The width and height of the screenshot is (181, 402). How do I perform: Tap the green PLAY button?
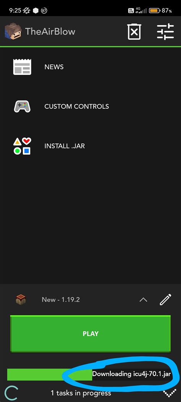click(90, 334)
